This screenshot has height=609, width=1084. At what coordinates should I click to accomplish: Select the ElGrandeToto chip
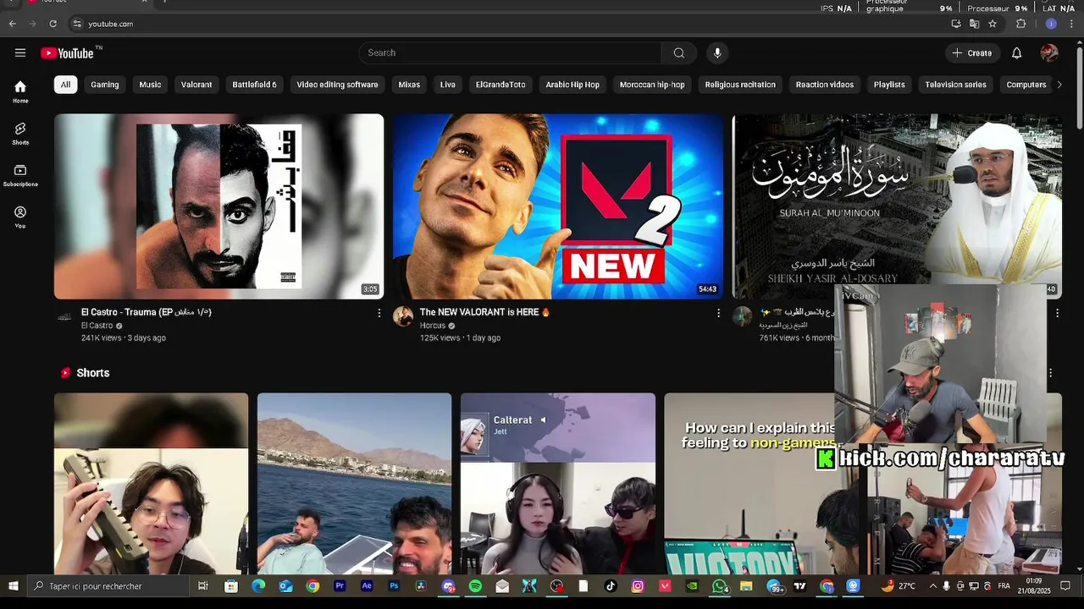[x=501, y=85]
